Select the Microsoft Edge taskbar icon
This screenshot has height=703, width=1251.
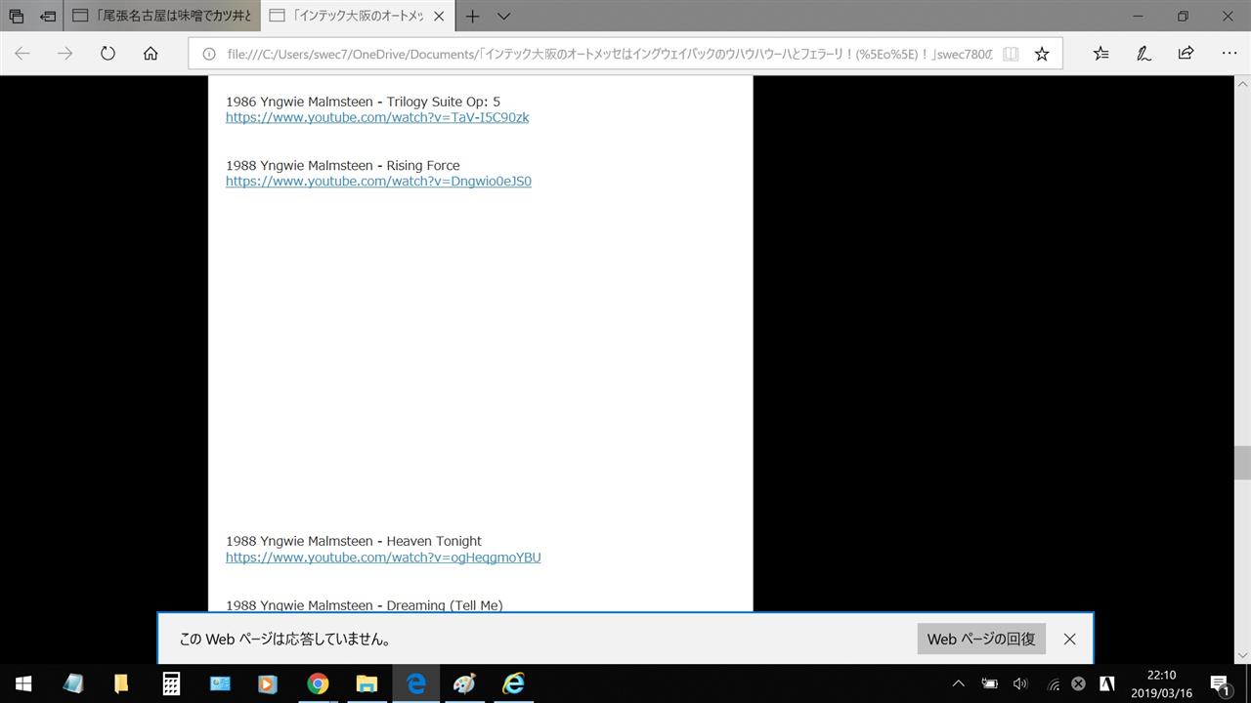coord(415,683)
